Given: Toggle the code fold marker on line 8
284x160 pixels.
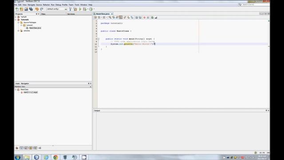Looking at the screenshot, I should [x=99, y=39].
